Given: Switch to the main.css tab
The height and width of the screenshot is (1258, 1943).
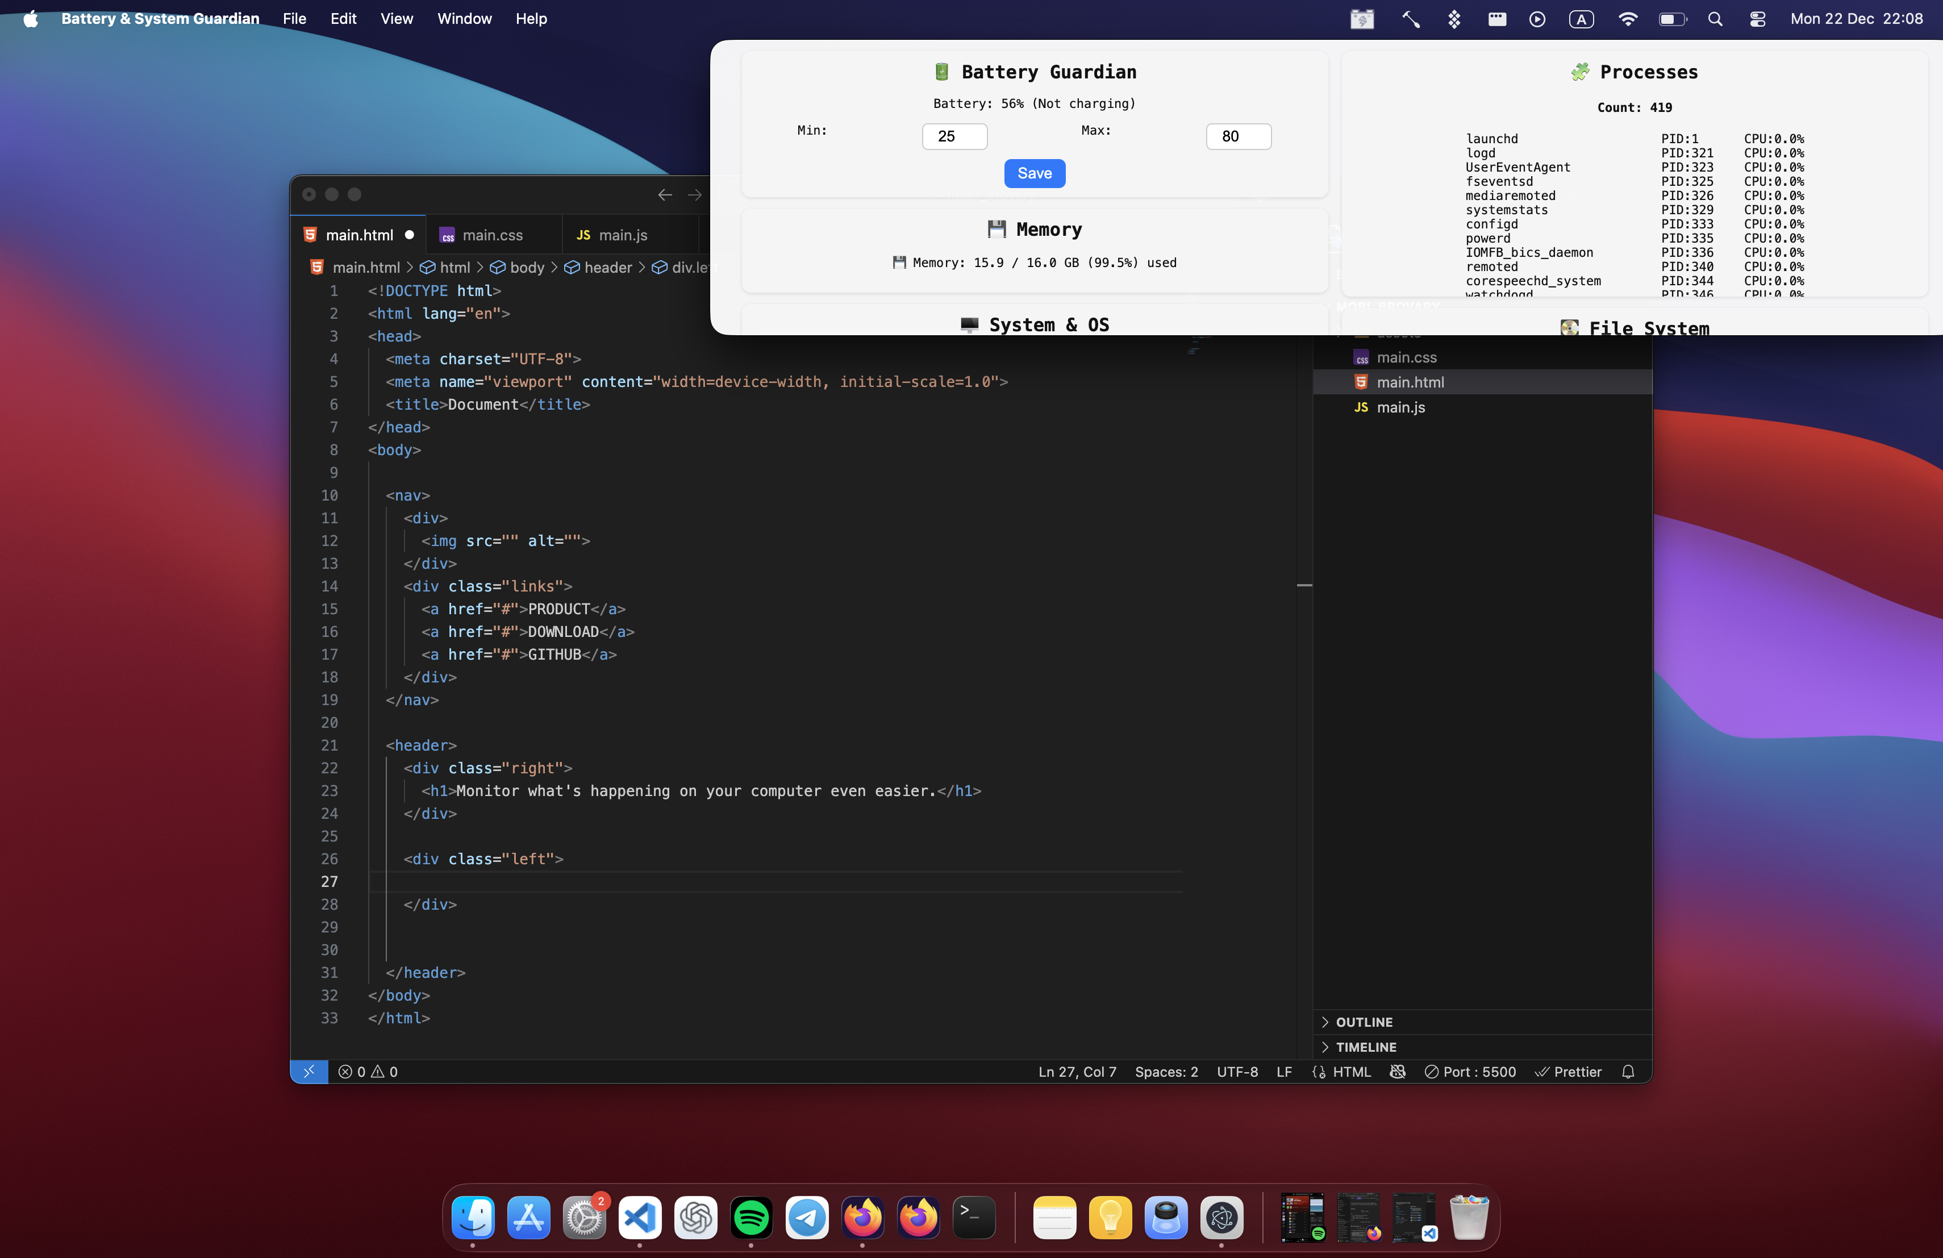Looking at the screenshot, I should click(492, 235).
